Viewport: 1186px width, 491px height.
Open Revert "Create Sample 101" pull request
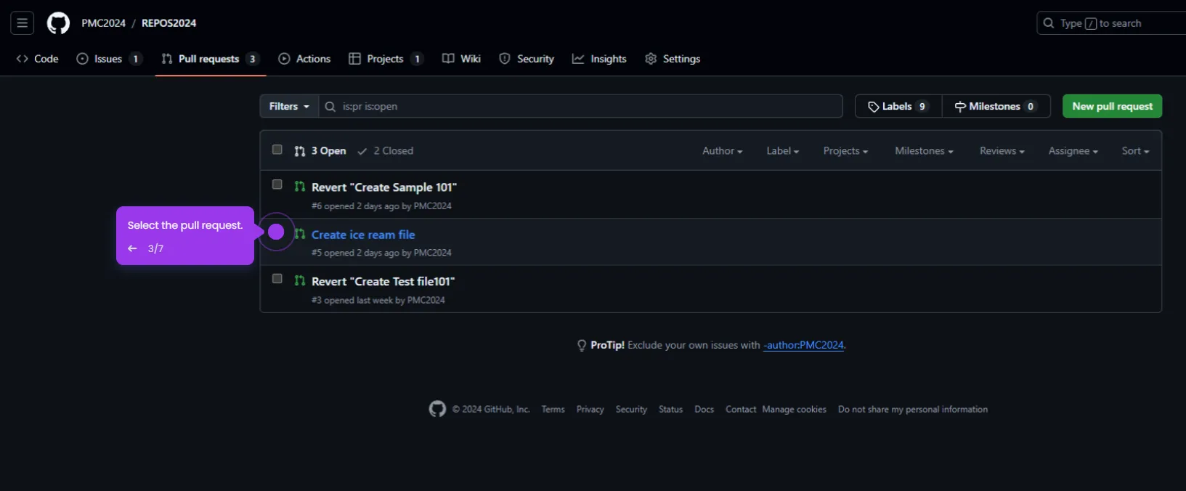tap(384, 187)
